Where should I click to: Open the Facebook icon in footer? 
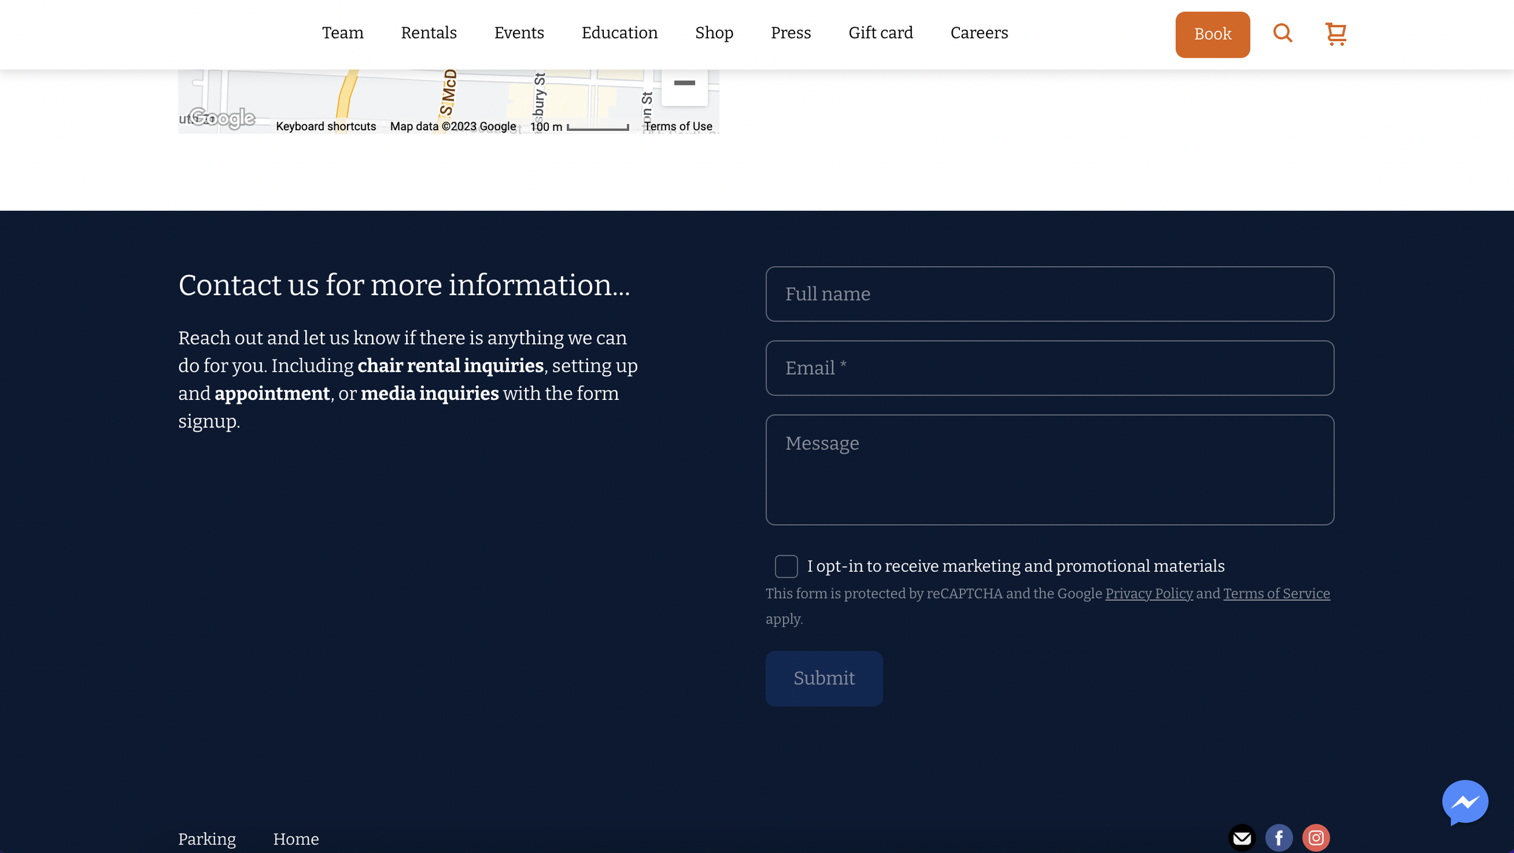tap(1278, 838)
